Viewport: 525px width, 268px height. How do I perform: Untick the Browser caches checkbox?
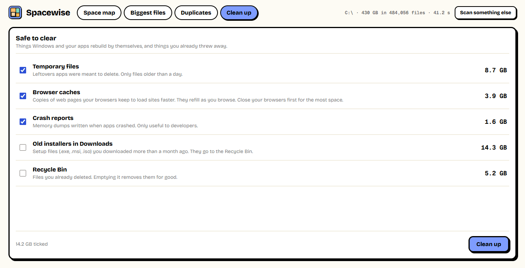pos(23,96)
